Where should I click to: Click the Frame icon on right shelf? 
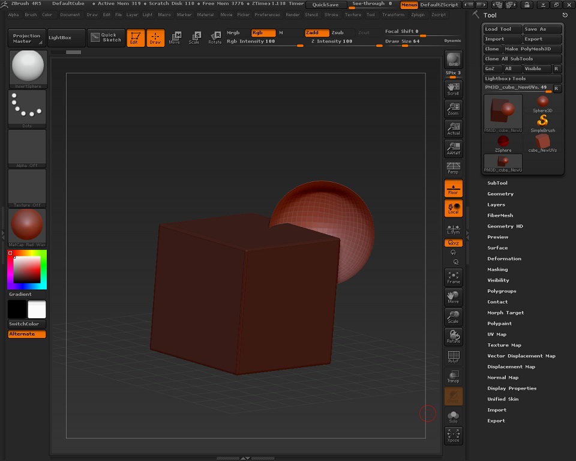click(453, 277)
